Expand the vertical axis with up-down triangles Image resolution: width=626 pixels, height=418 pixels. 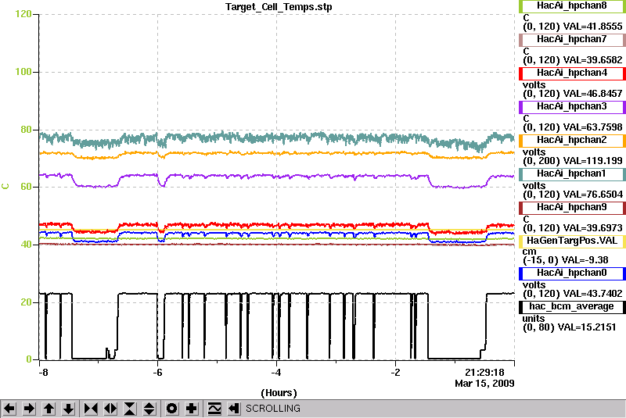pos(149,409)
